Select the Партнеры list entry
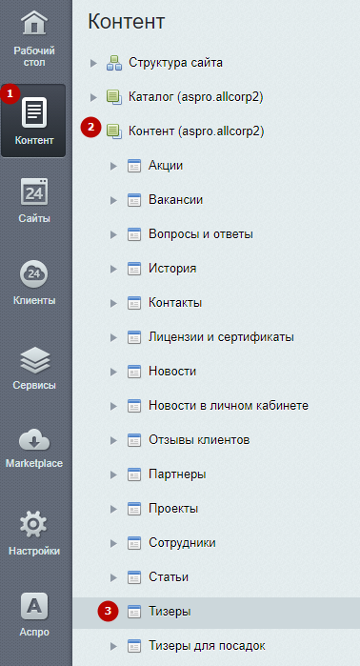Screen dimensions: 360x666 (177, 474)
